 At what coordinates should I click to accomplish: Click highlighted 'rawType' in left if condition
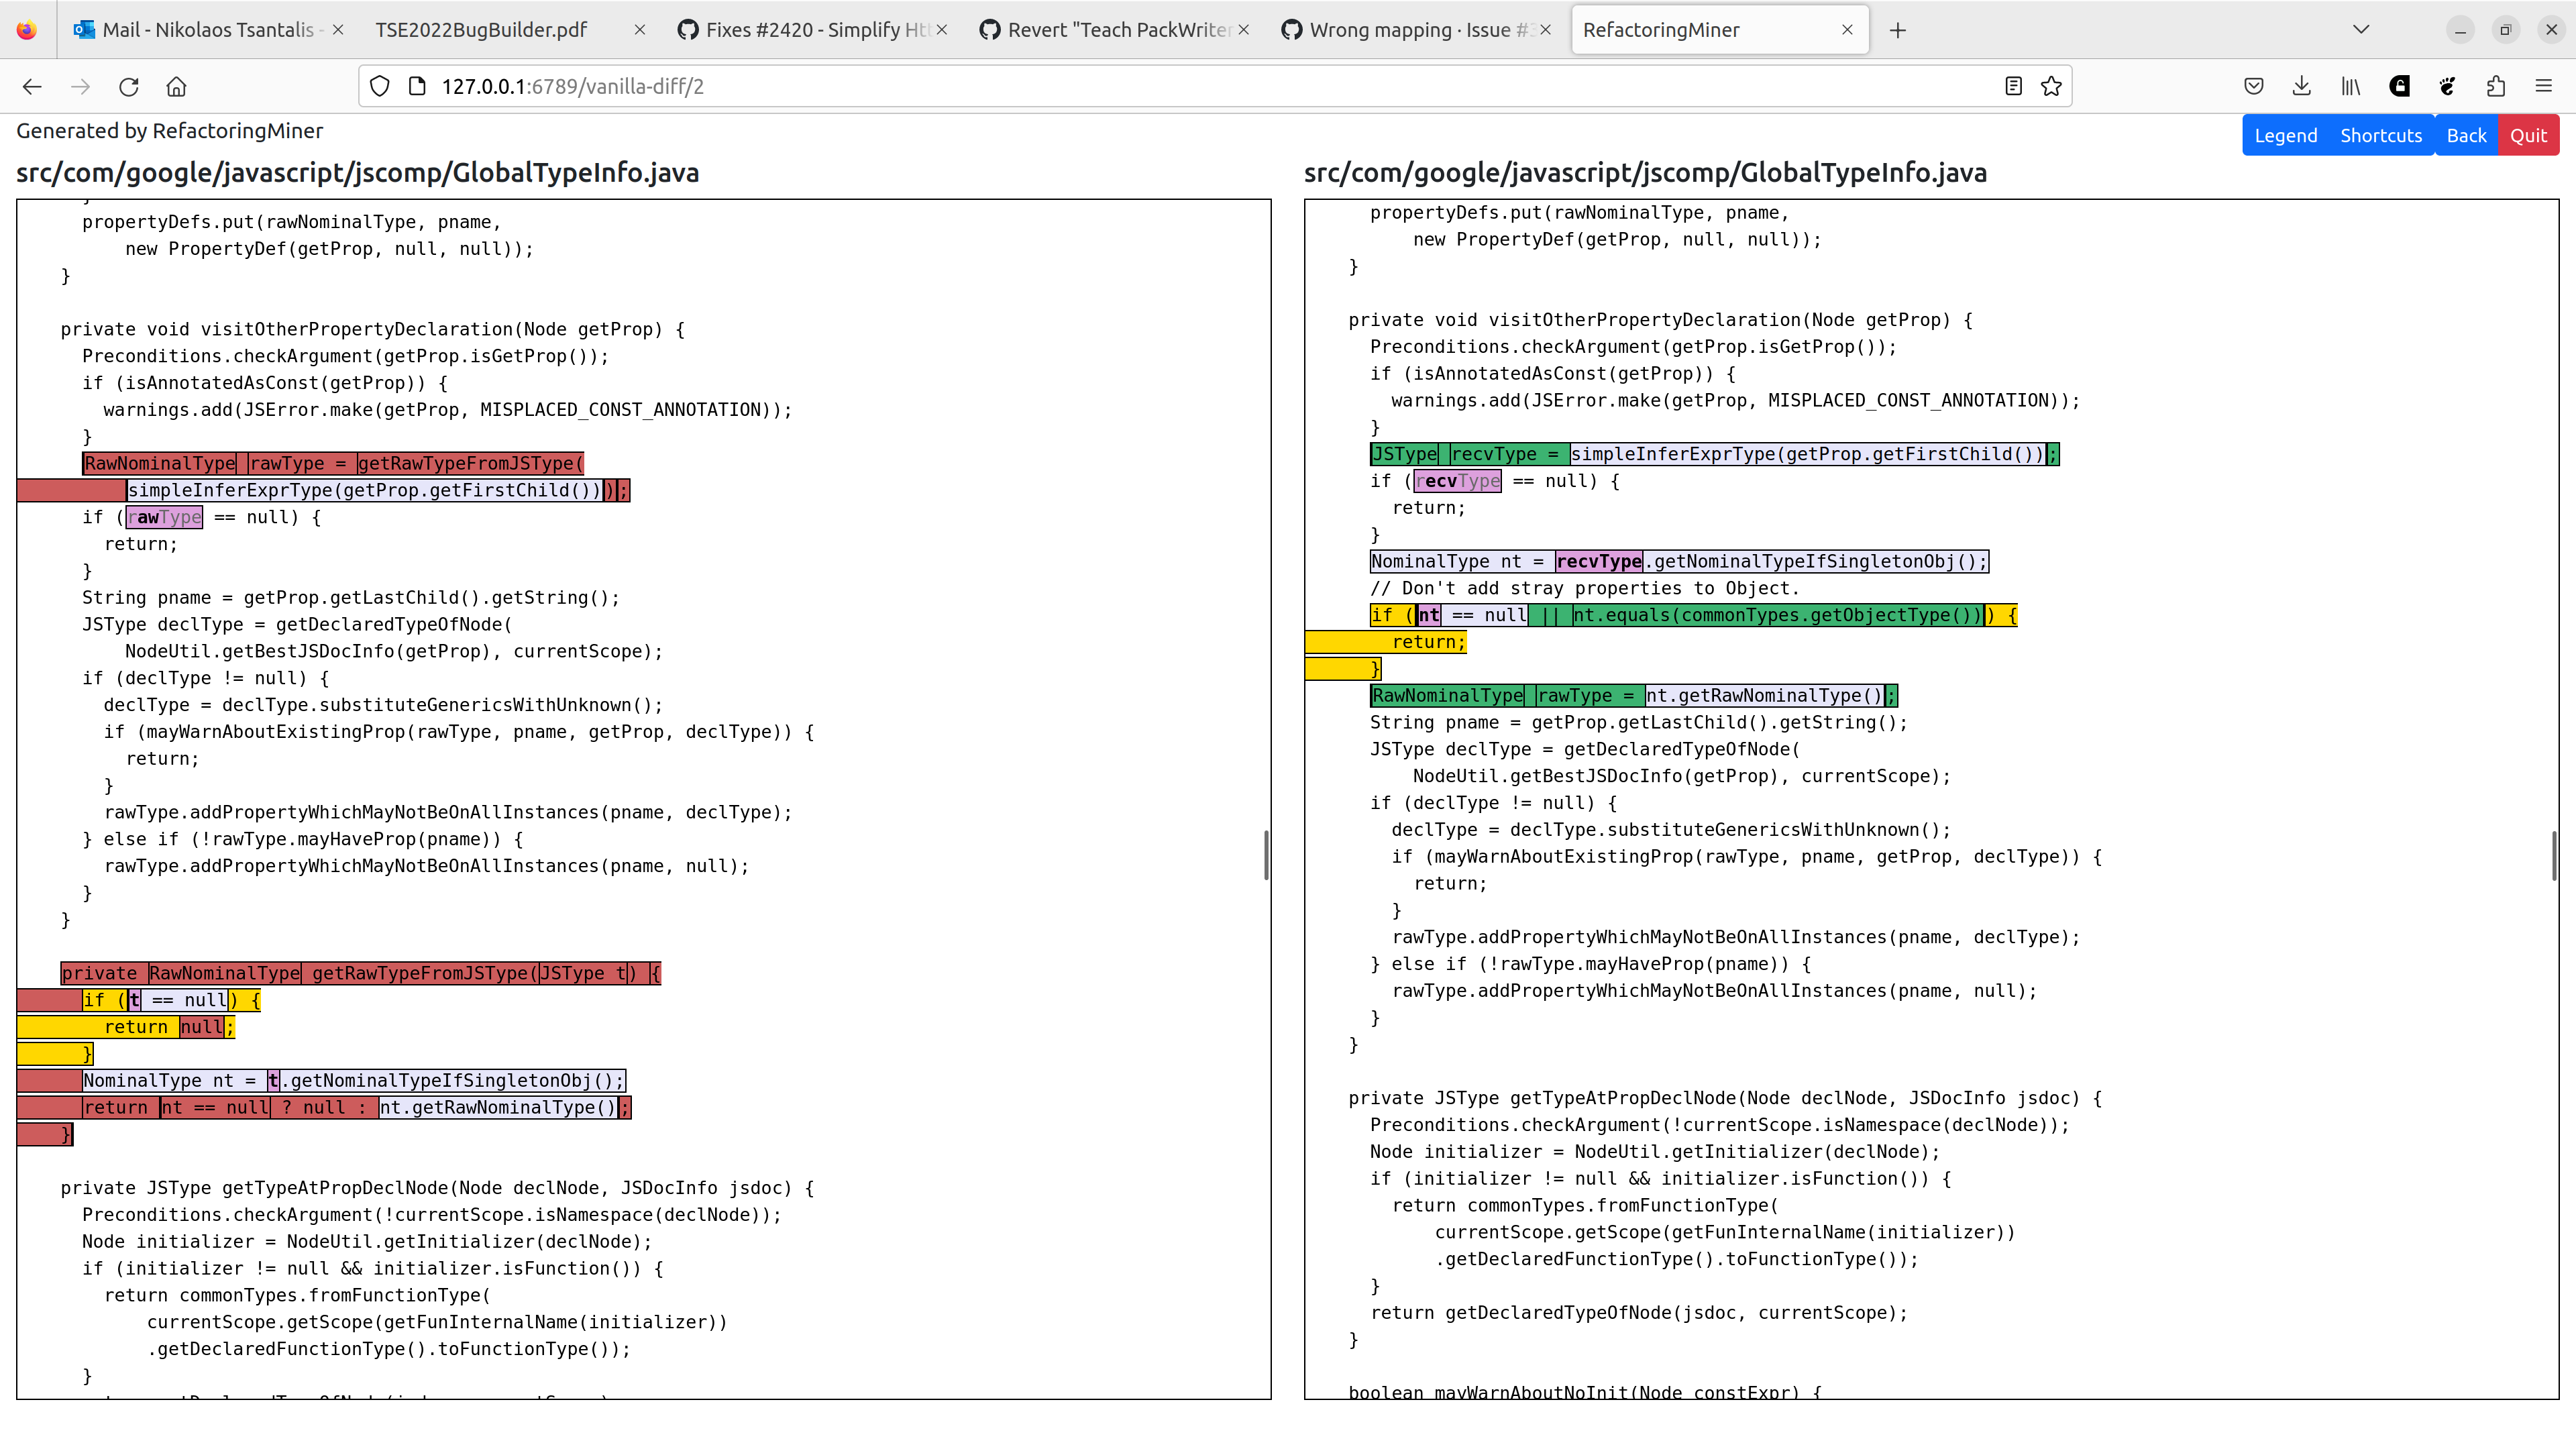pos(165,517)
